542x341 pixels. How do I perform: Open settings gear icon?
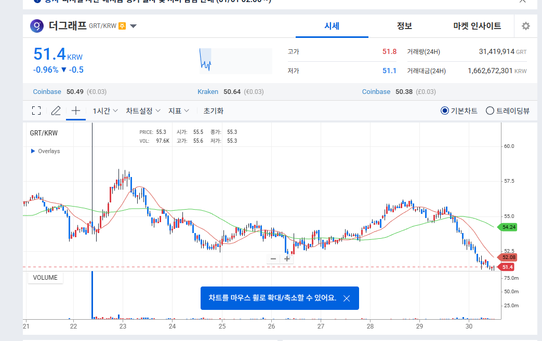point(526,26)
